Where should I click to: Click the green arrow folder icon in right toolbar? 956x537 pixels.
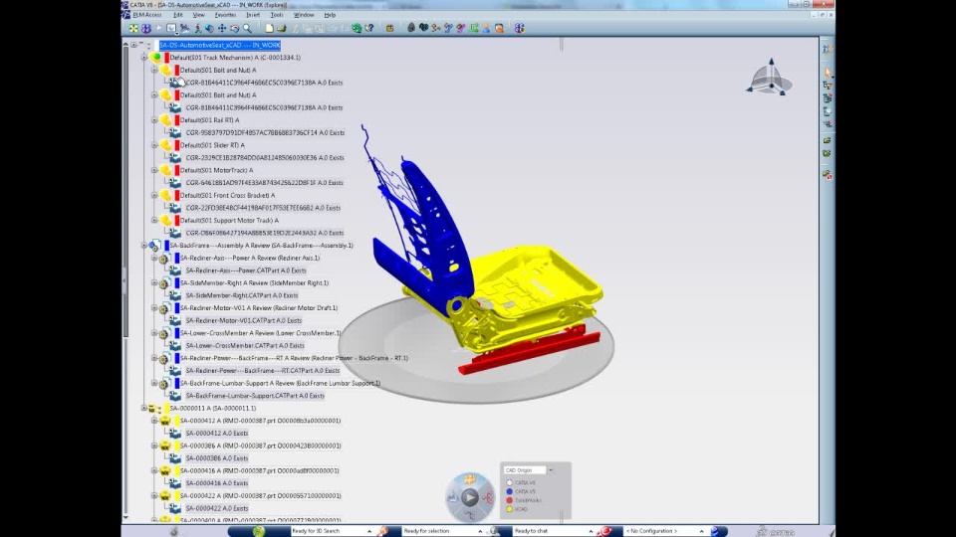click(828, 154)
